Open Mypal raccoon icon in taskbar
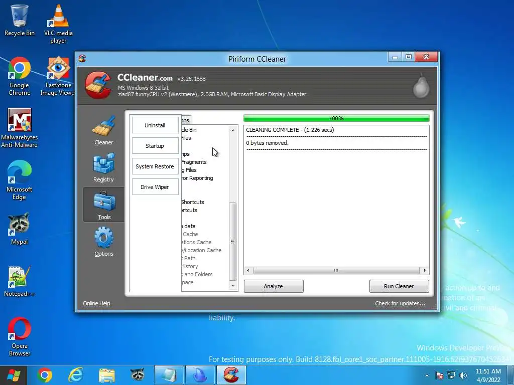 coord(138,375)
